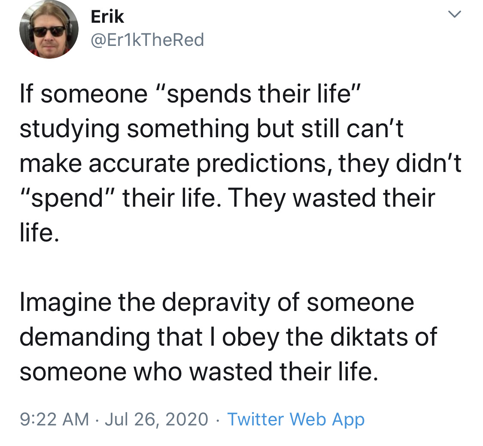Screen dimensions: 483x446
Task: Open the 9:22 AM timestamp
Action: 54,419
